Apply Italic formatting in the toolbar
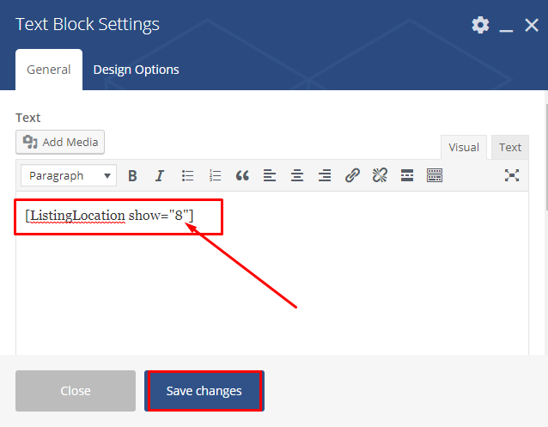This screenshot has width=548, height=427. [x=160, y=175]
